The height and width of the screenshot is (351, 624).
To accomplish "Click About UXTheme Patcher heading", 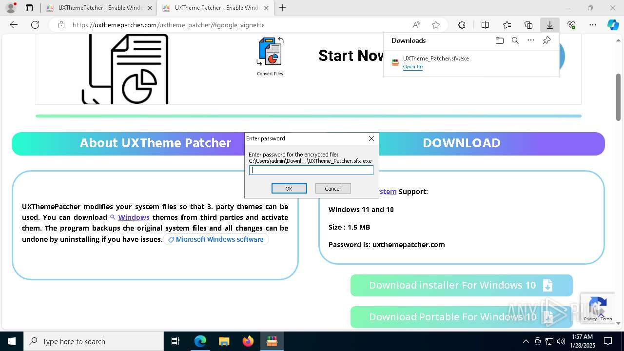I will [156, 143].
